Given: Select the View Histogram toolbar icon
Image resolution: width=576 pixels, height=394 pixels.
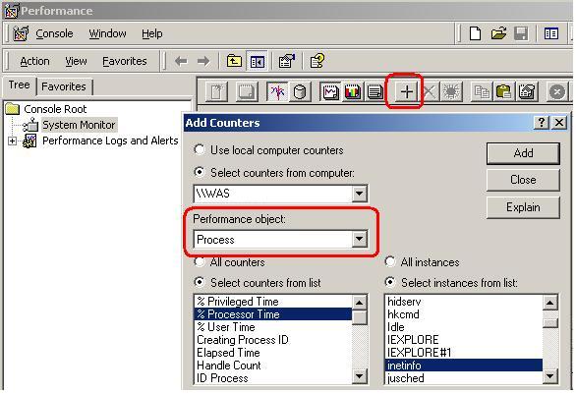Looking at the screenshot, I should [352, 91].
